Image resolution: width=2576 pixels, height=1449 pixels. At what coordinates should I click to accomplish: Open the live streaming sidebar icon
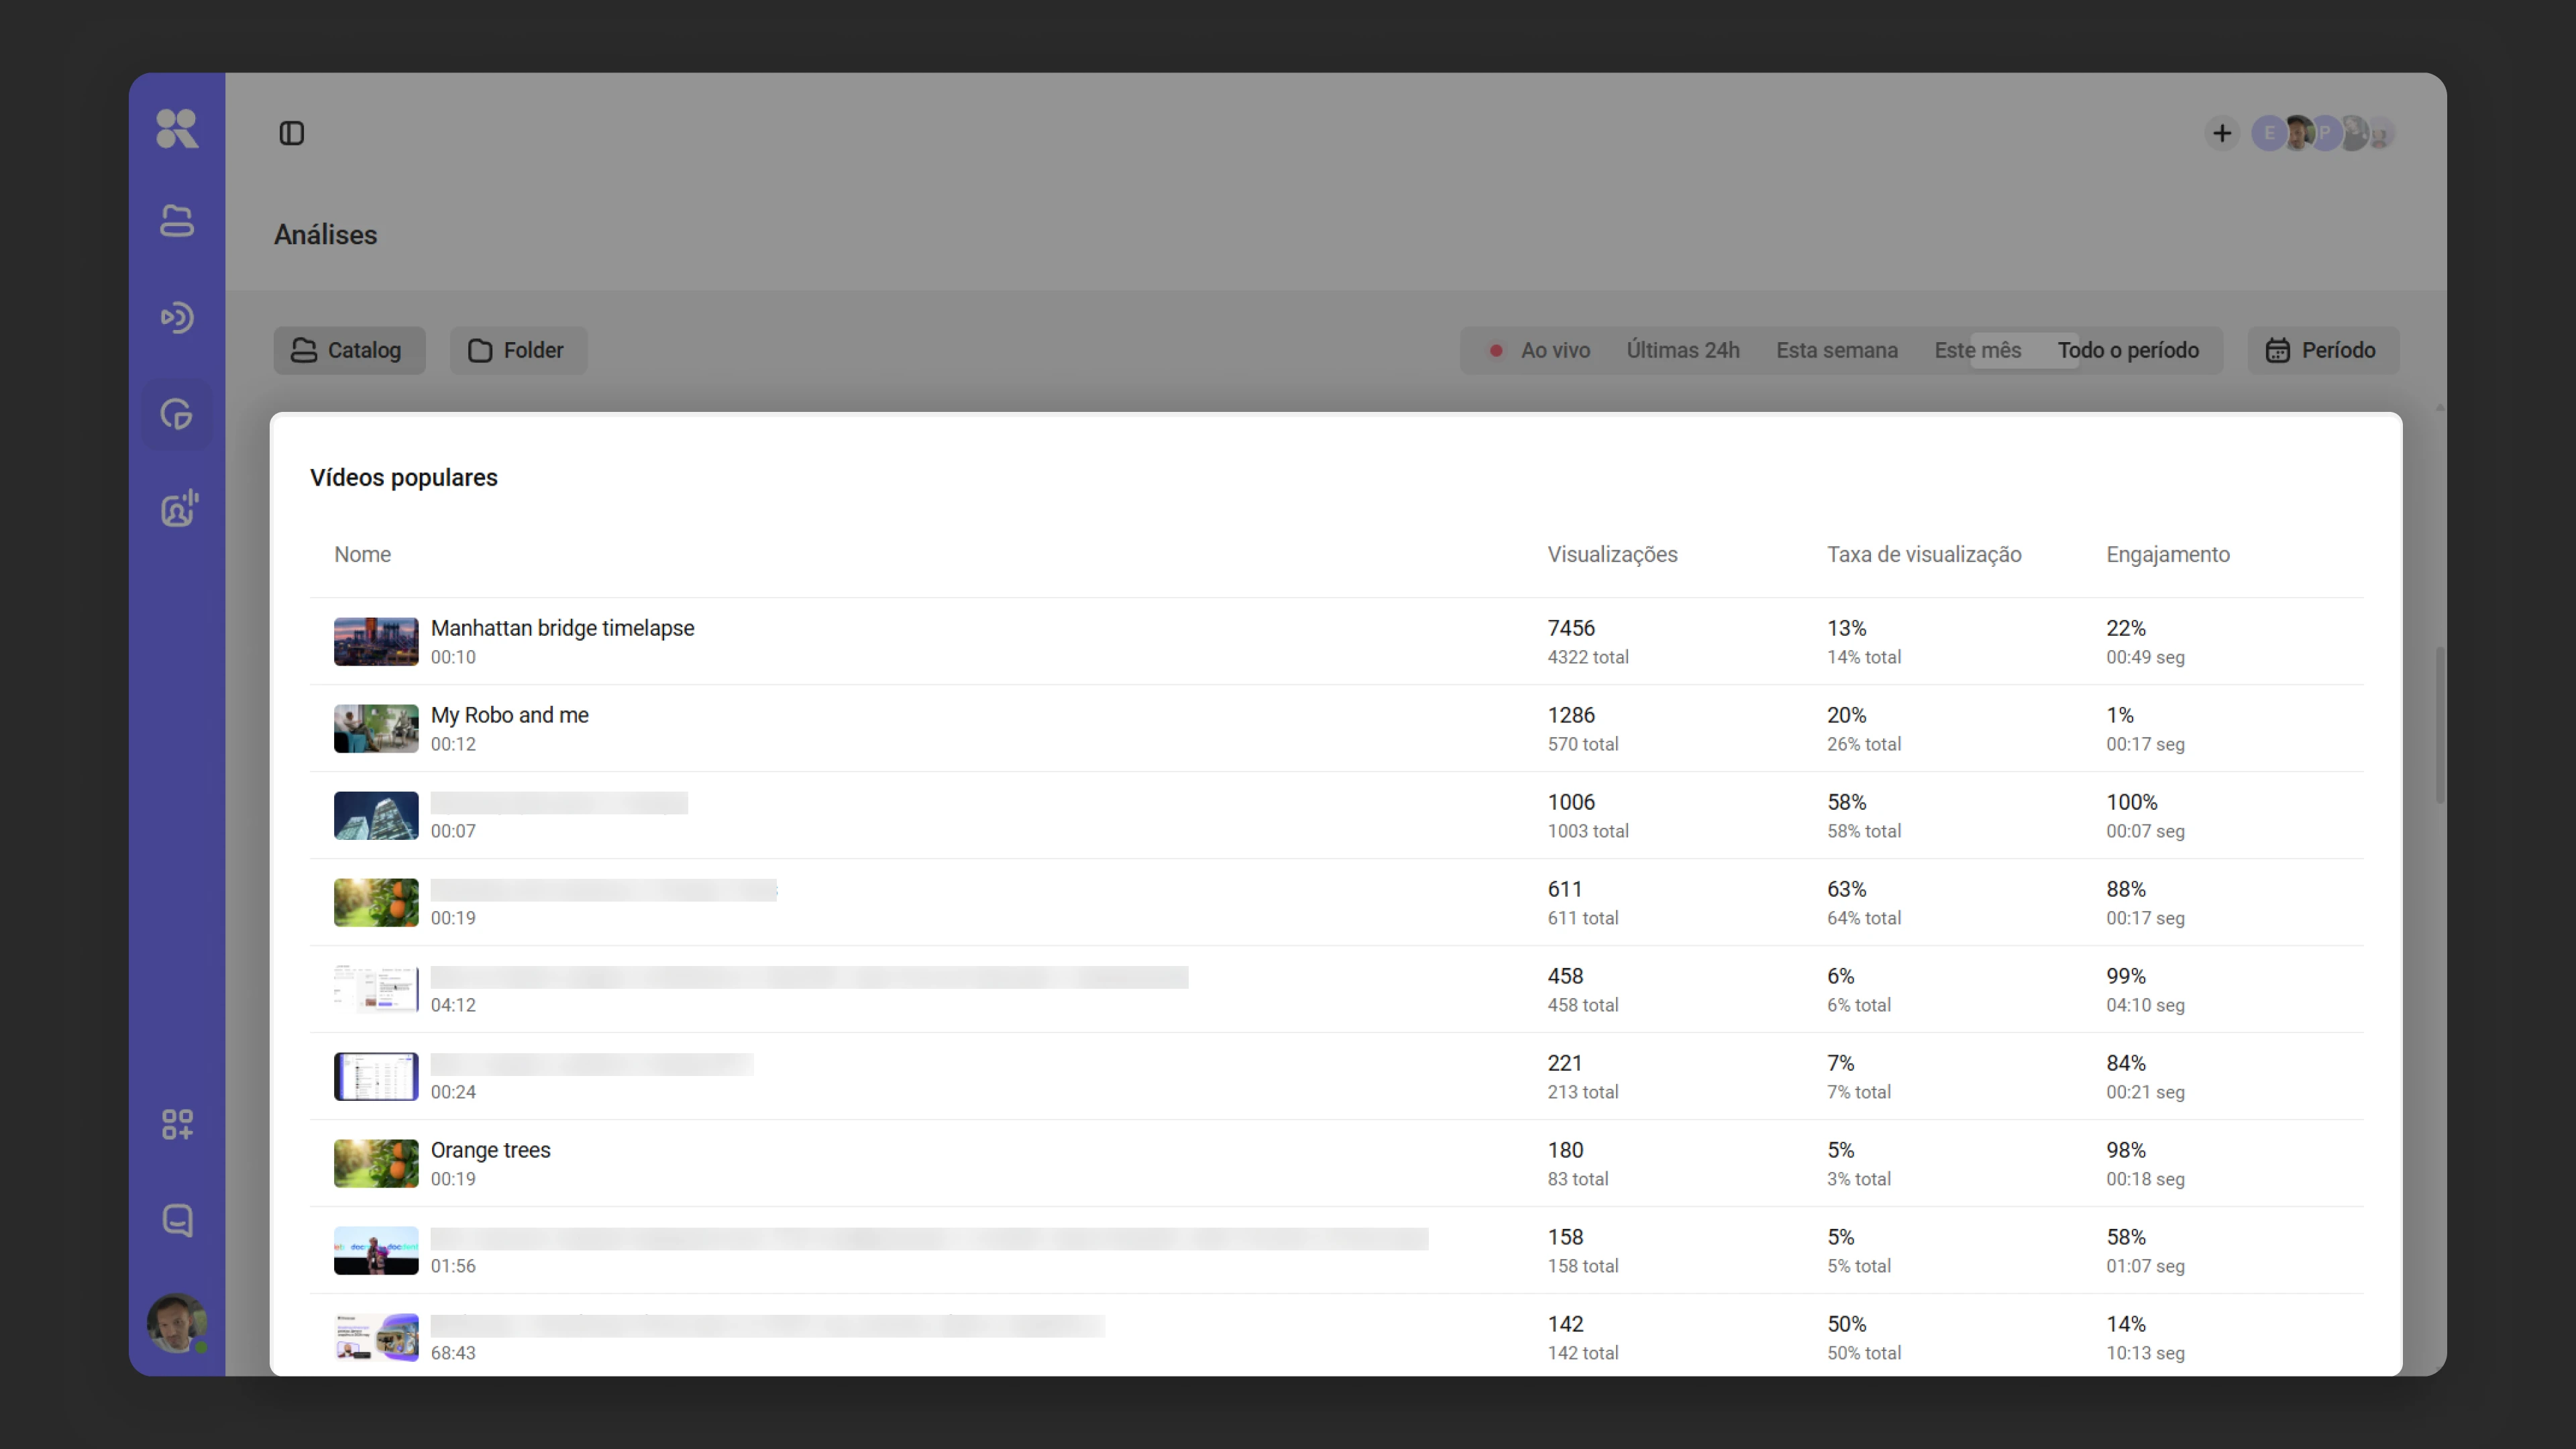tap(177, 318)
